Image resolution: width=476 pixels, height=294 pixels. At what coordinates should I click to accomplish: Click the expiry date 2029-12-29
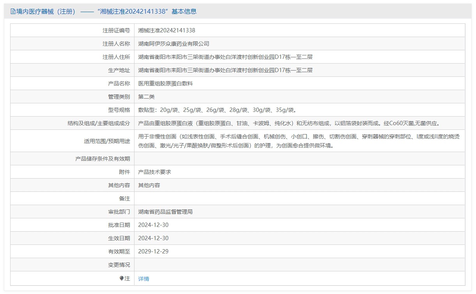[x=153, y=251]
